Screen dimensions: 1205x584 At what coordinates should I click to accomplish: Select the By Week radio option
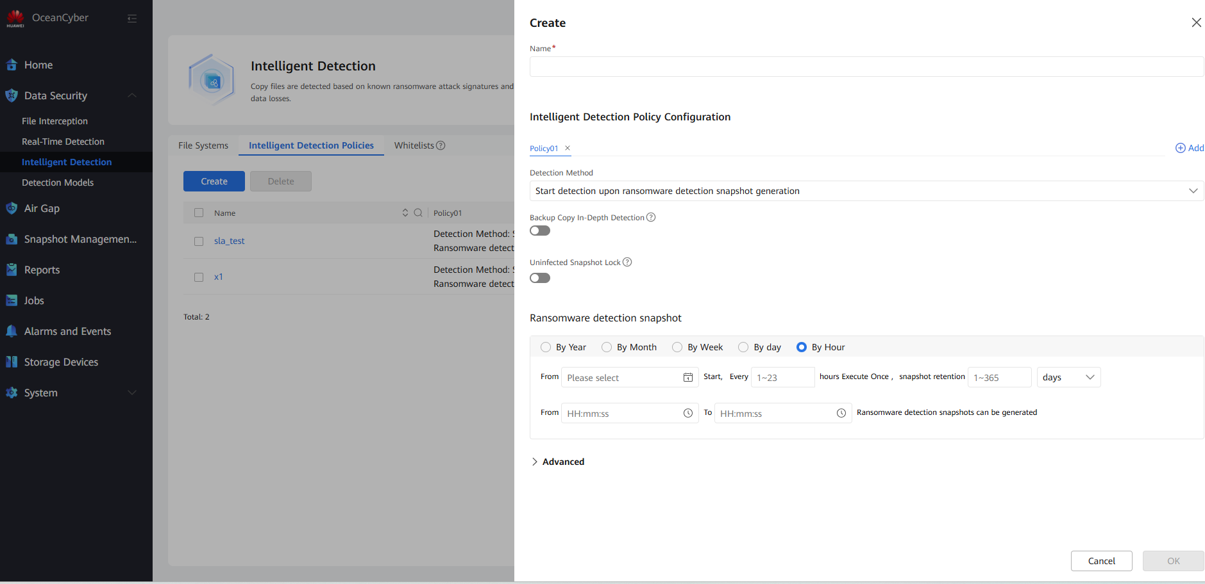[677, 347]
